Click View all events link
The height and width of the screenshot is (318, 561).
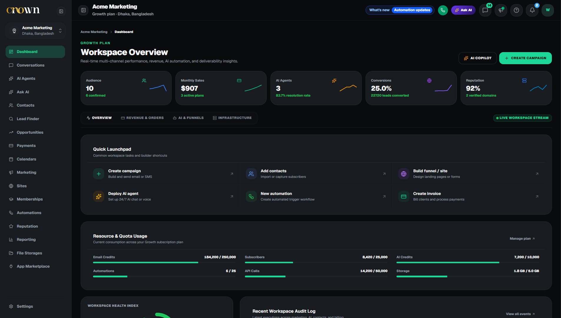pyautogui.click(x=520, y=314)
